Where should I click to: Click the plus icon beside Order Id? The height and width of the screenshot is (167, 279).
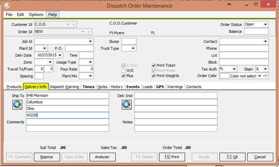[x=89, y=32]
